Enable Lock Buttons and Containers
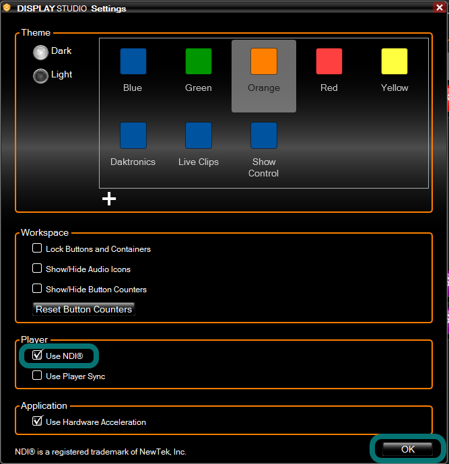The height and width of the screenshot is (464, 449). [38, 248]
